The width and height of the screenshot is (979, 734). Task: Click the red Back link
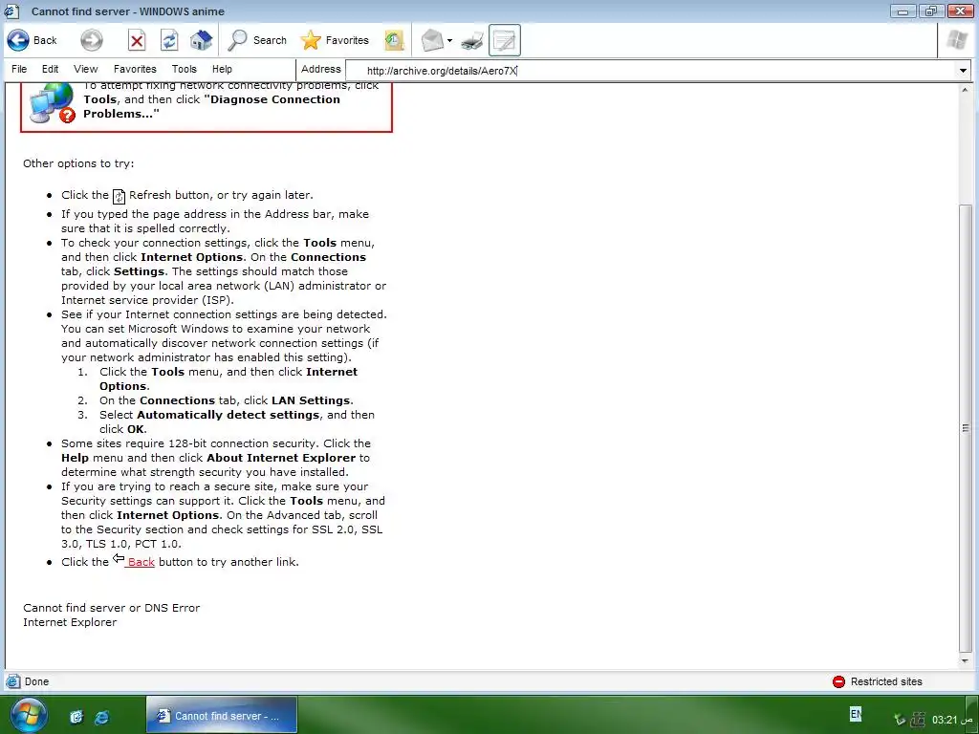tap(141, 562)
